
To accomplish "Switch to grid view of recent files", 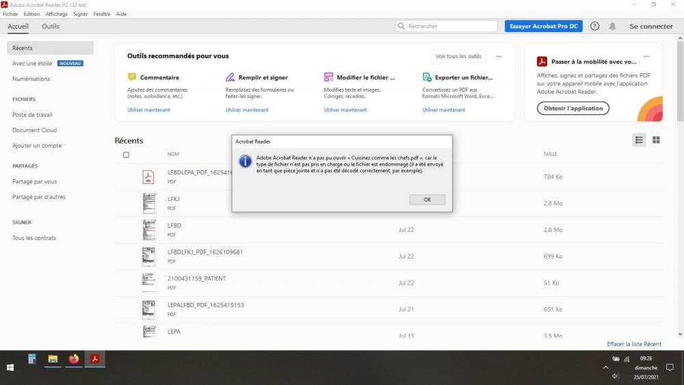I will [656, 140].
